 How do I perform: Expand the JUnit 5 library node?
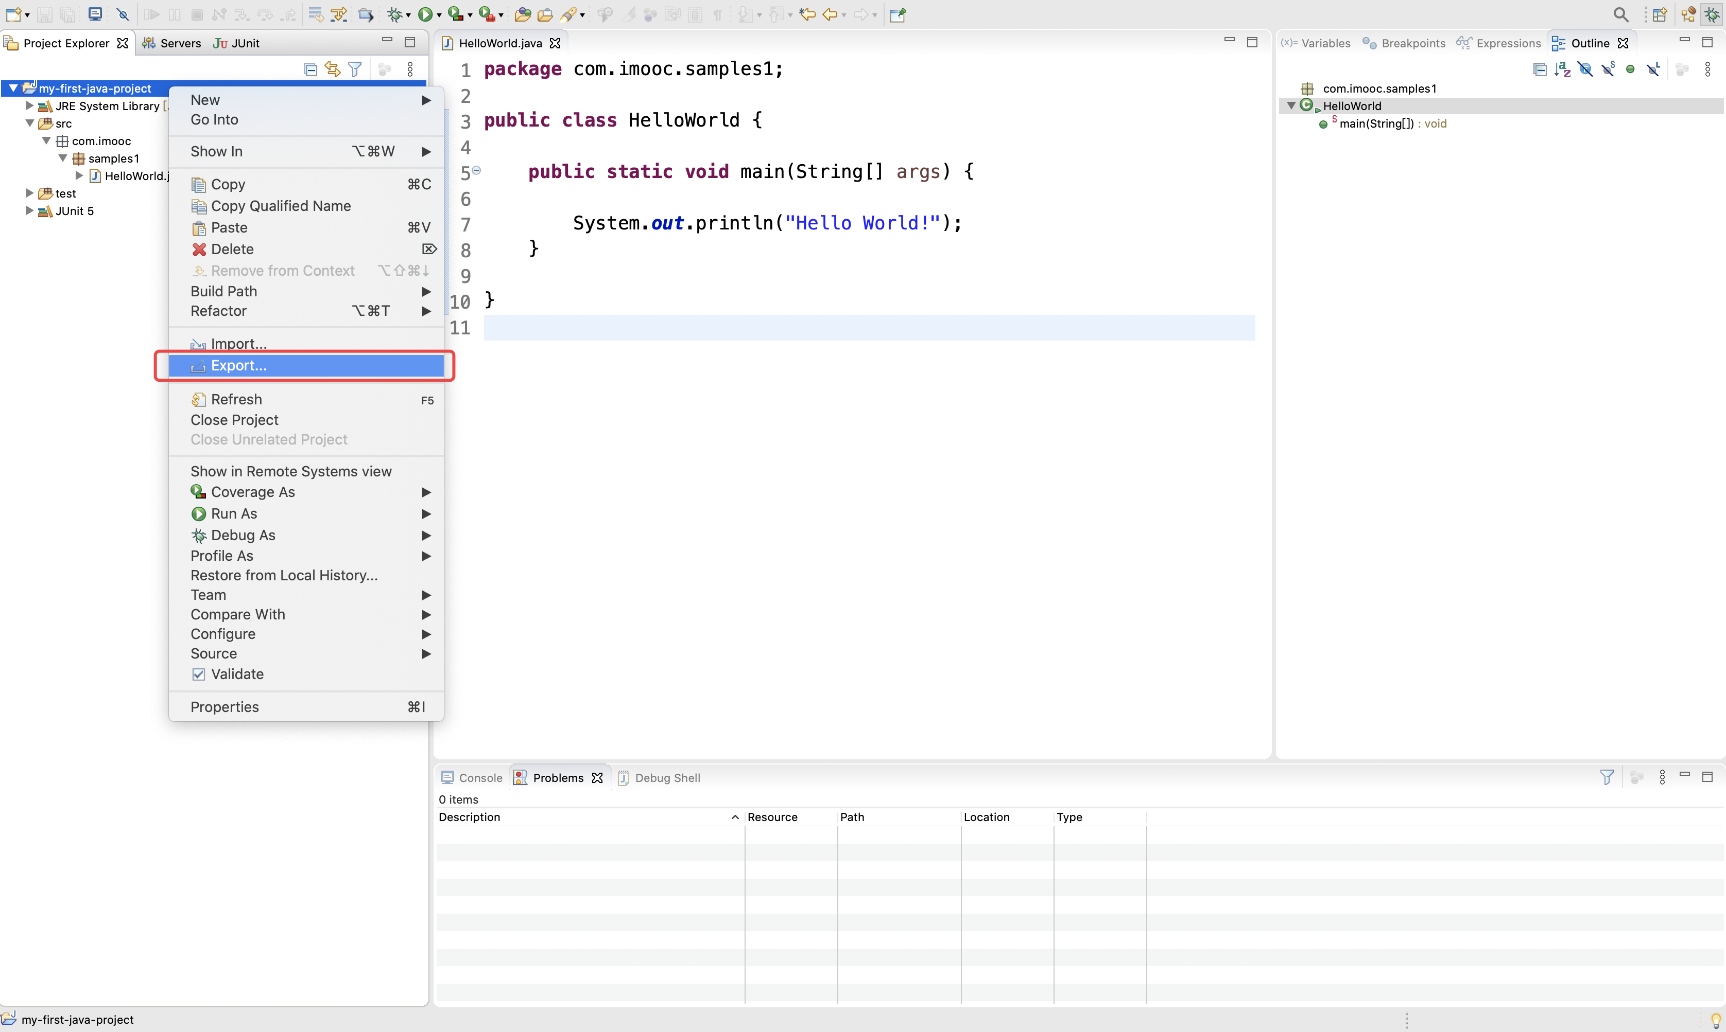(x=29, y=211)
